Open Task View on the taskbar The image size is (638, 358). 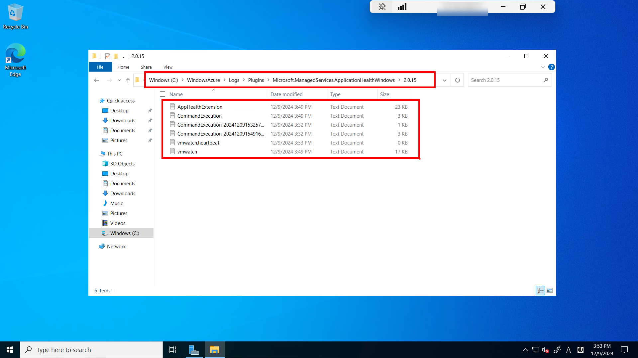(x=173, y=350)
